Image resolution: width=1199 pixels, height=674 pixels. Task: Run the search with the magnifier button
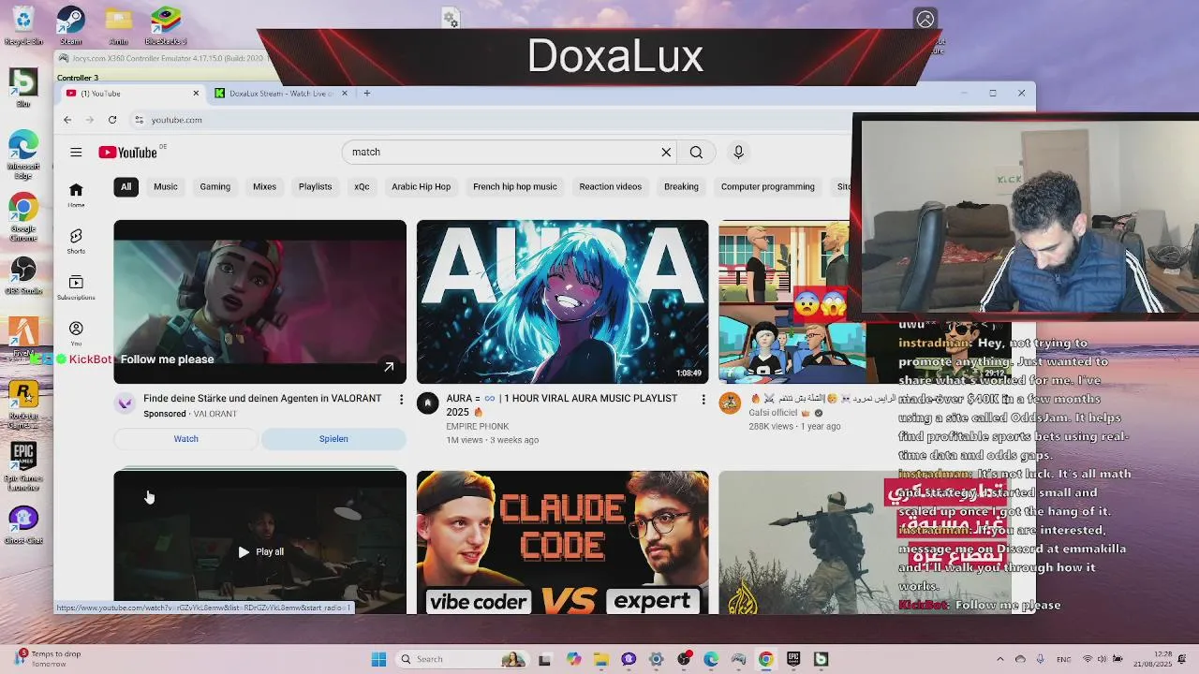coord(696,152)
